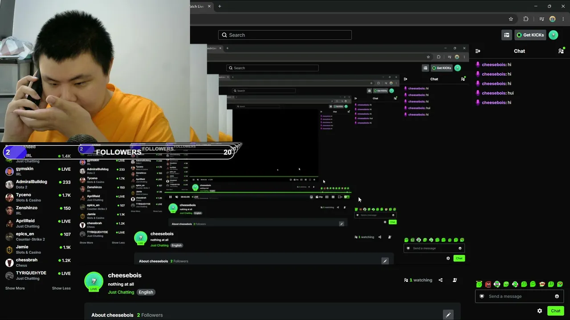Open the Chrome profile avatar
Viewport: 570px width, 320px height.
coord(553,19)
